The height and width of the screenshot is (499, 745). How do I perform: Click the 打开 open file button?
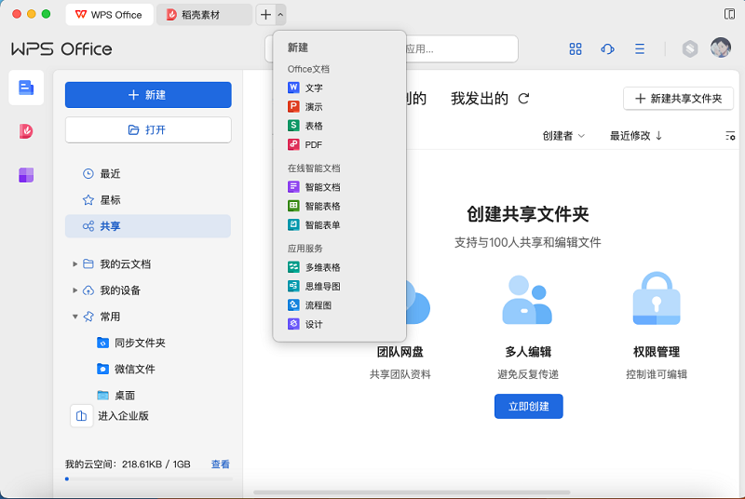point(148,129)
